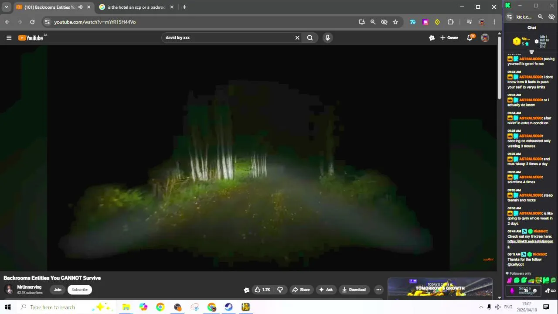
Task: Click the Ask button under the video
Action: 326,290
